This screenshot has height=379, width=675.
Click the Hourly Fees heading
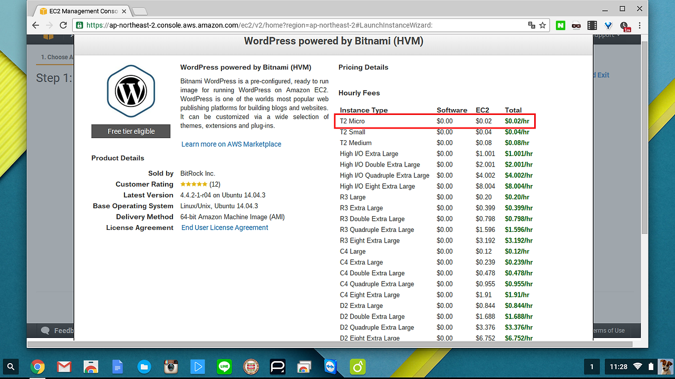359,93
